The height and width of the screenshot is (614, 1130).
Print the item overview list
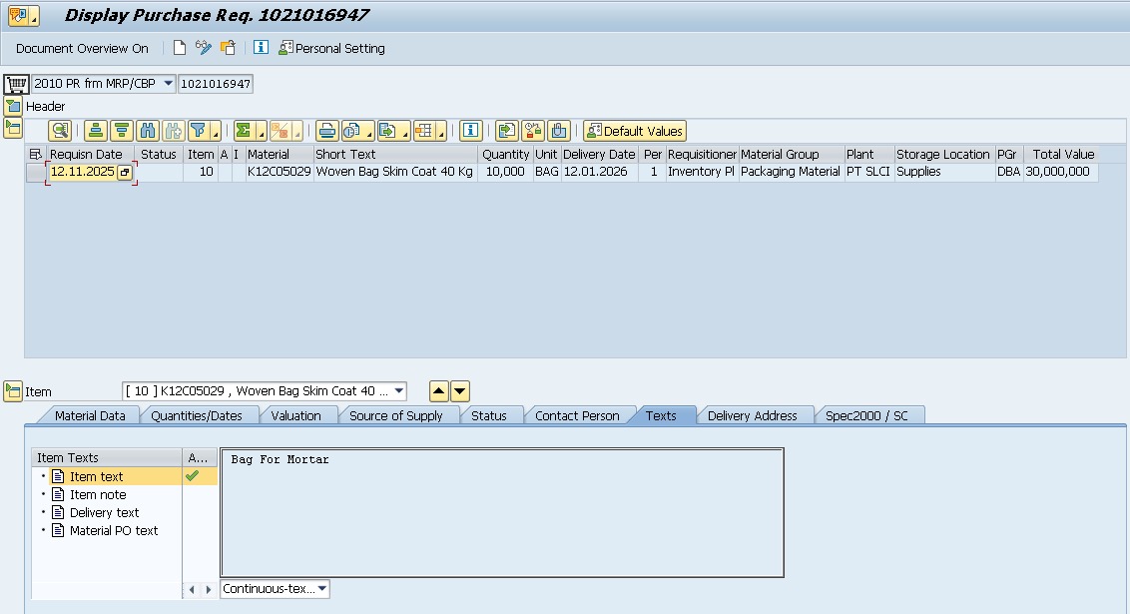[326, 131]
